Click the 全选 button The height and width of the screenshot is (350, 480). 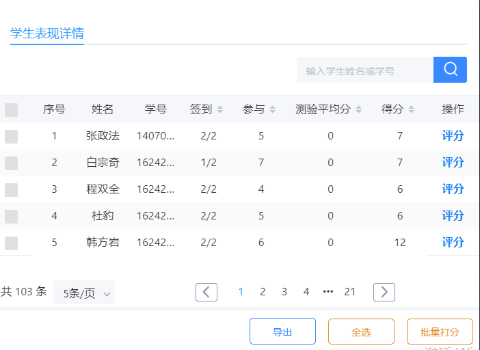pyautogui.click(x=361, y=332)
